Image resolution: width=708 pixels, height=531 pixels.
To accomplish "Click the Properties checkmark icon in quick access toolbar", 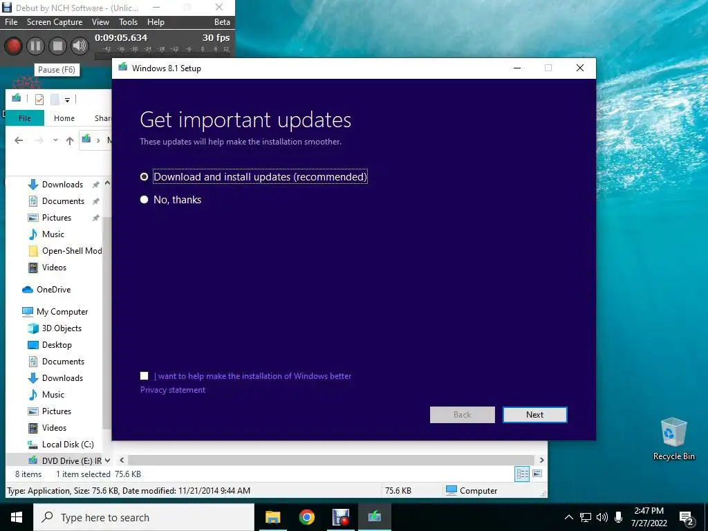I will [x=39, y=99].
